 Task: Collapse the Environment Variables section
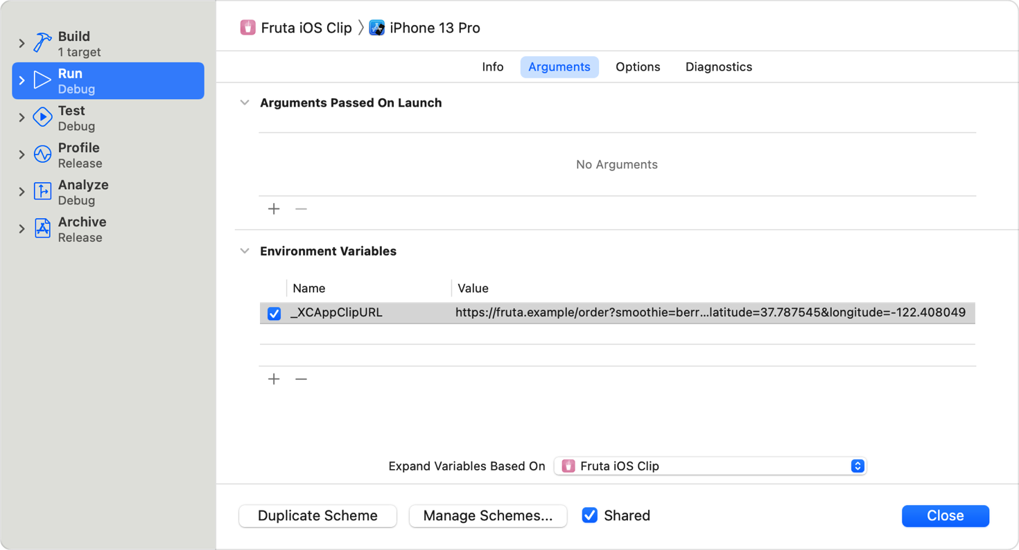(x=245, y=251)
